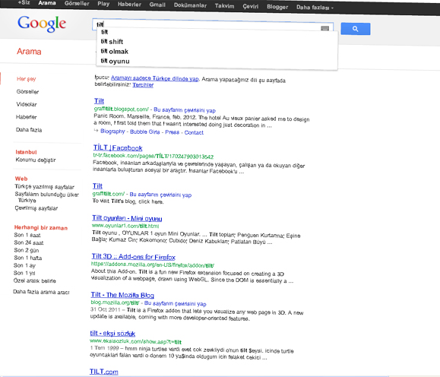Open Tilt - The Mozilla Blog result

click(x=122, y=295)
